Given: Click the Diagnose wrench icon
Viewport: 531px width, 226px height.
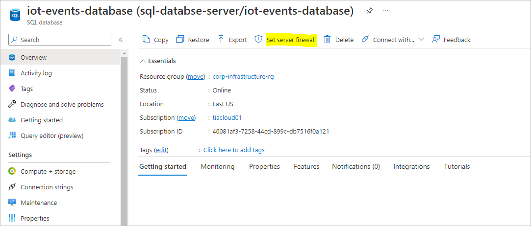Looking at the screenshot, I should 12,104.
